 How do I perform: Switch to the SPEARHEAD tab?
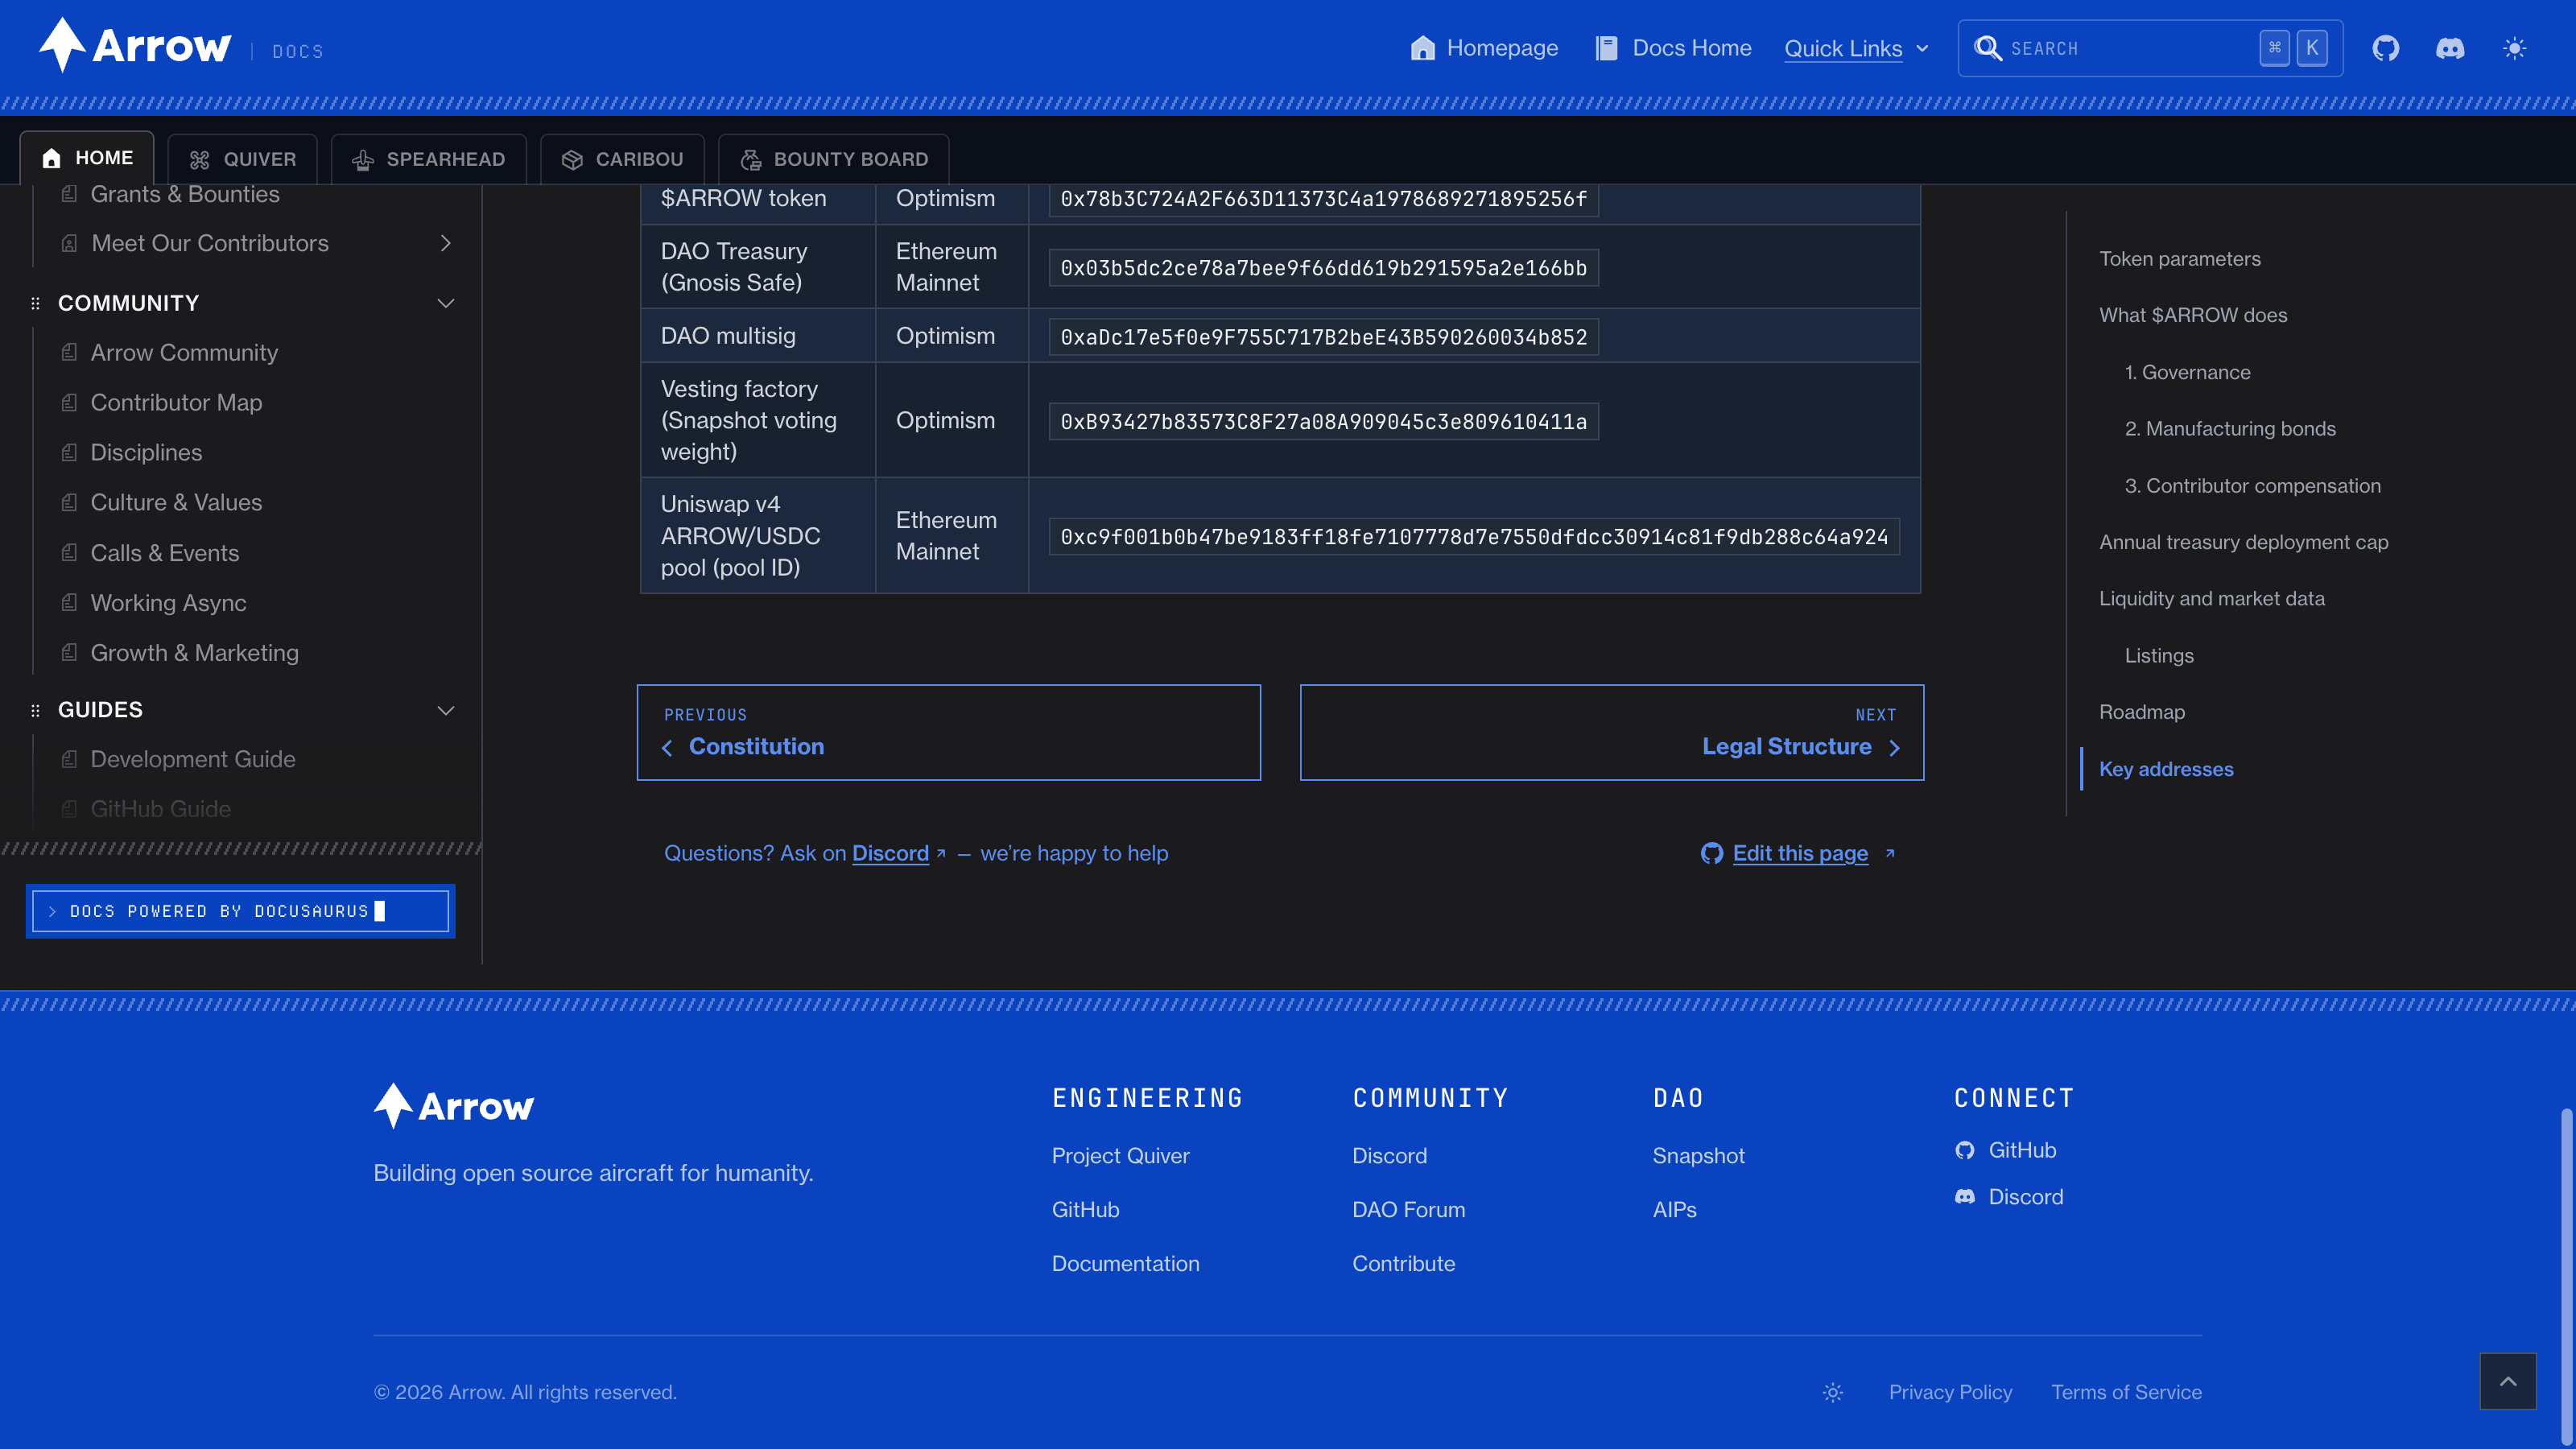(x=429, y=159)
